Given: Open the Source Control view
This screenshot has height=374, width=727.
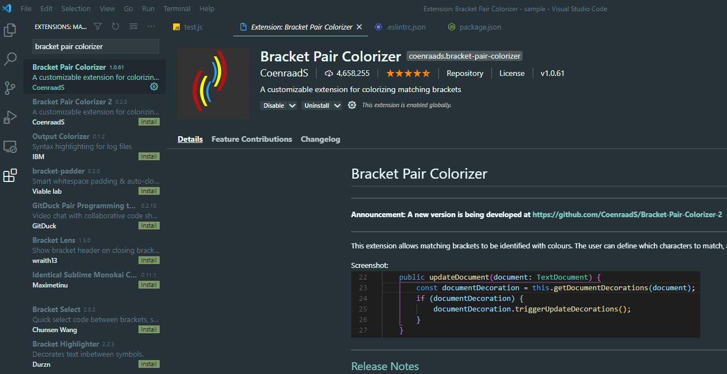Looking at the screenshot, I should [x=10, y=88].
